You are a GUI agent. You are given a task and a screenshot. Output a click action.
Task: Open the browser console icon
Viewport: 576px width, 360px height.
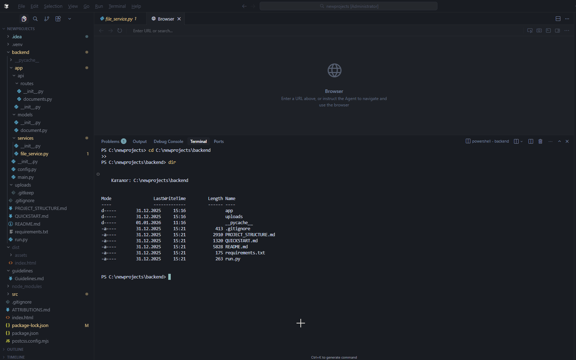point(548,31)
